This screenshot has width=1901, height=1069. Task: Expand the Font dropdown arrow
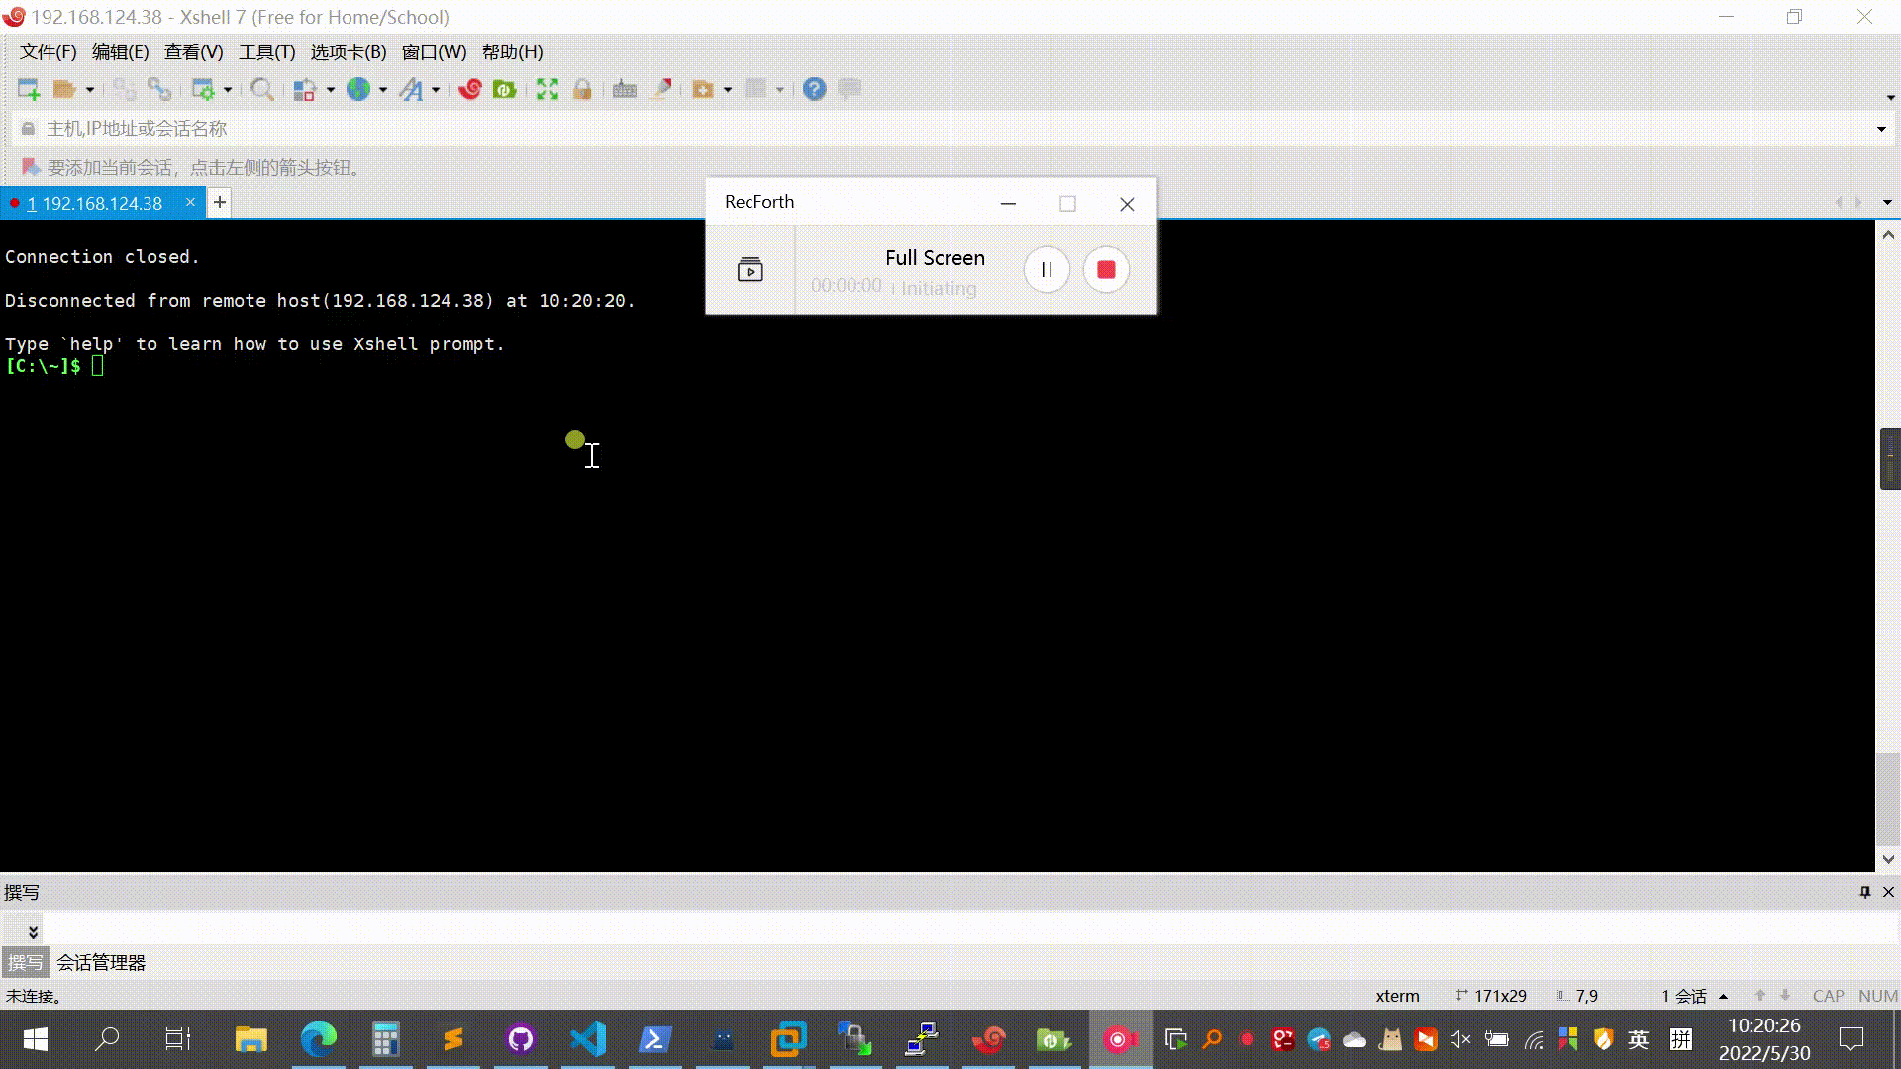436,90
